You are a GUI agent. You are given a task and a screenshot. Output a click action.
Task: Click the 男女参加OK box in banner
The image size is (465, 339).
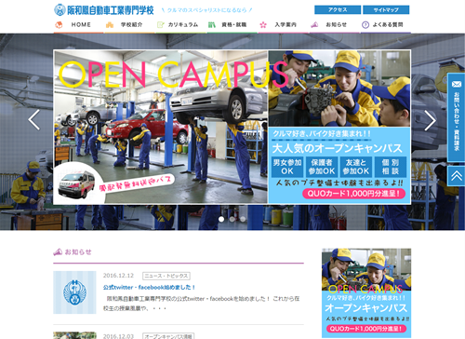click(287, 167)
